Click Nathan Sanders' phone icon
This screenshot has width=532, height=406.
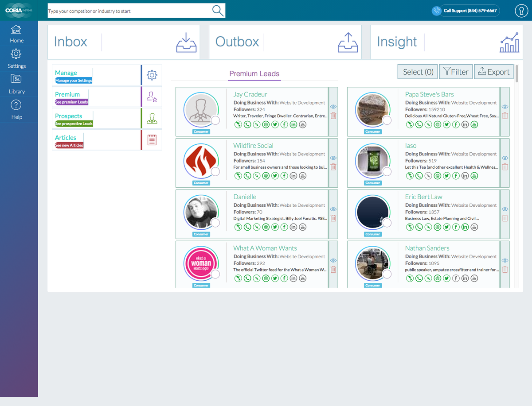(x=419, y=278)
